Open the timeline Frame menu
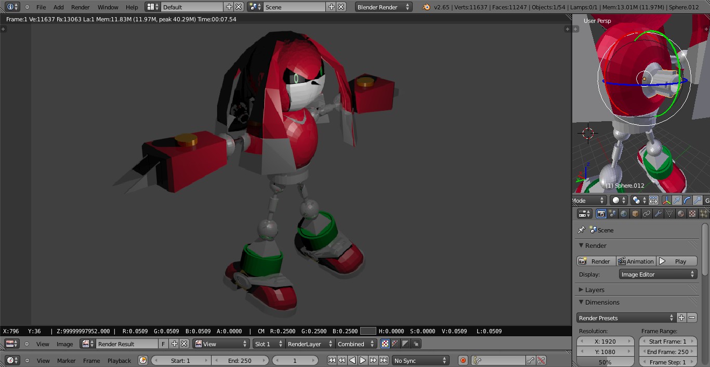The width and height of the screenshot is (710, 367). [x=91, y=360]
